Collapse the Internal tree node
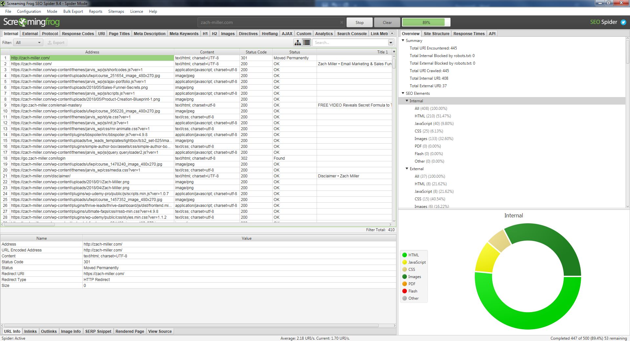 407,101
